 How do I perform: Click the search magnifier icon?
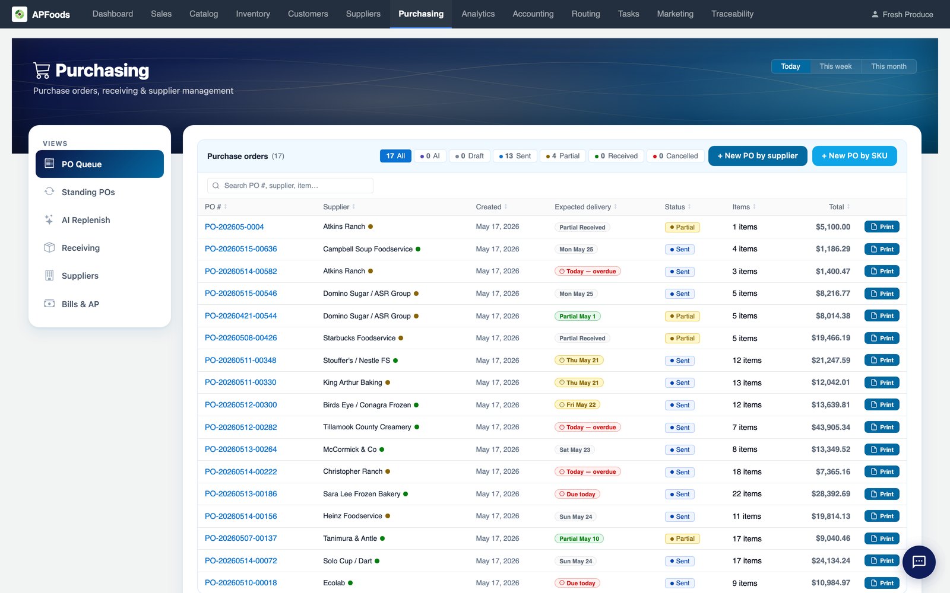216,186
